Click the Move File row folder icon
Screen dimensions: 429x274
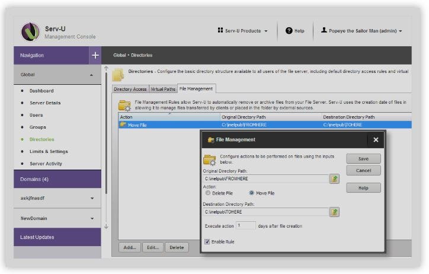coord(123,125)
